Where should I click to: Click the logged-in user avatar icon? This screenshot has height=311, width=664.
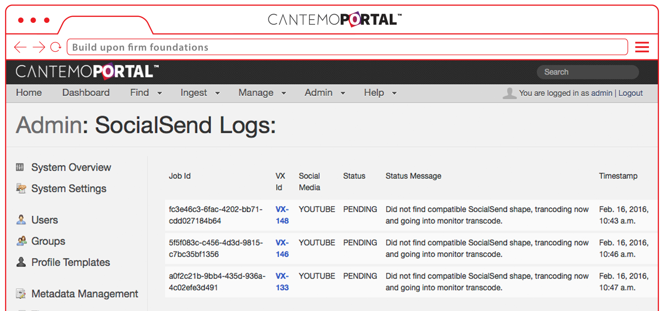[x=509, y=93]
